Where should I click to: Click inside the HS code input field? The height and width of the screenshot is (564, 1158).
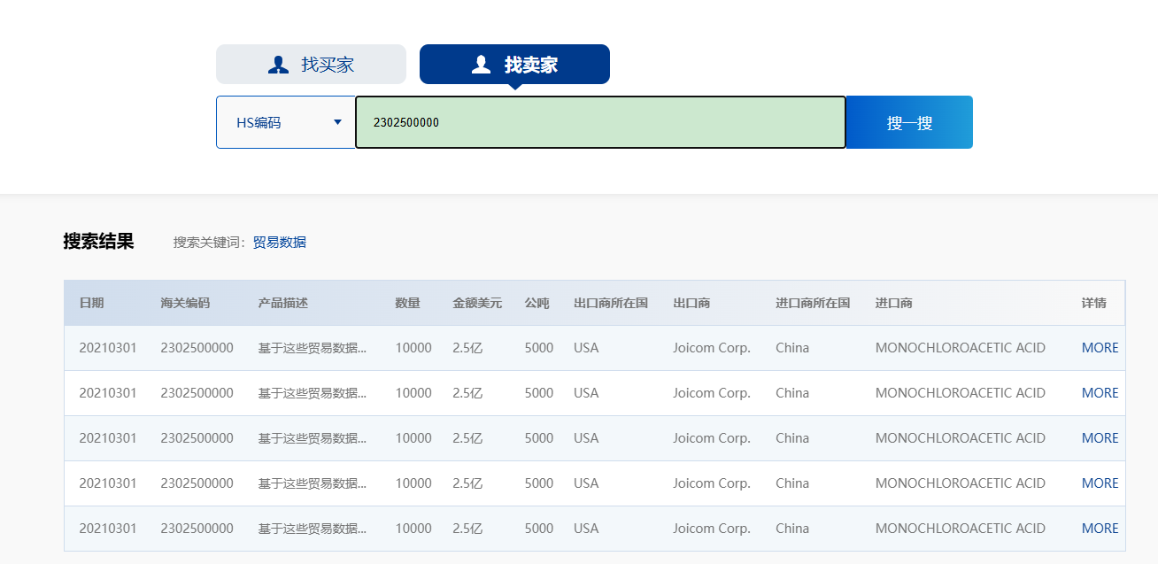pyautogui.click(x=600, y=122)
